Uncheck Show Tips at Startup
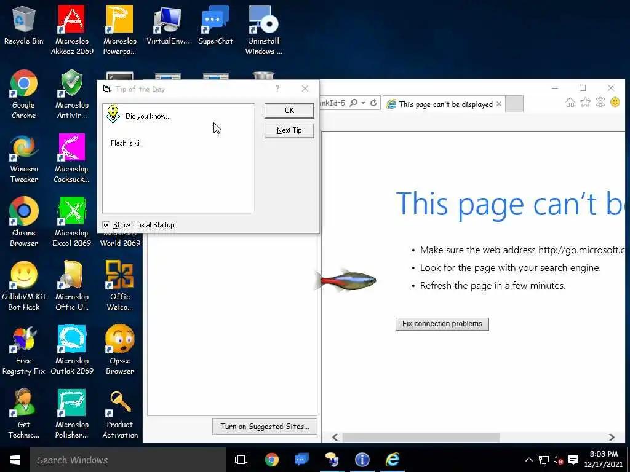Screen dimensions: 630x472 pyautogui.click(x=106, y=225)
